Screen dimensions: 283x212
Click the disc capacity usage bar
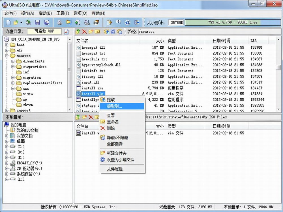232,22
